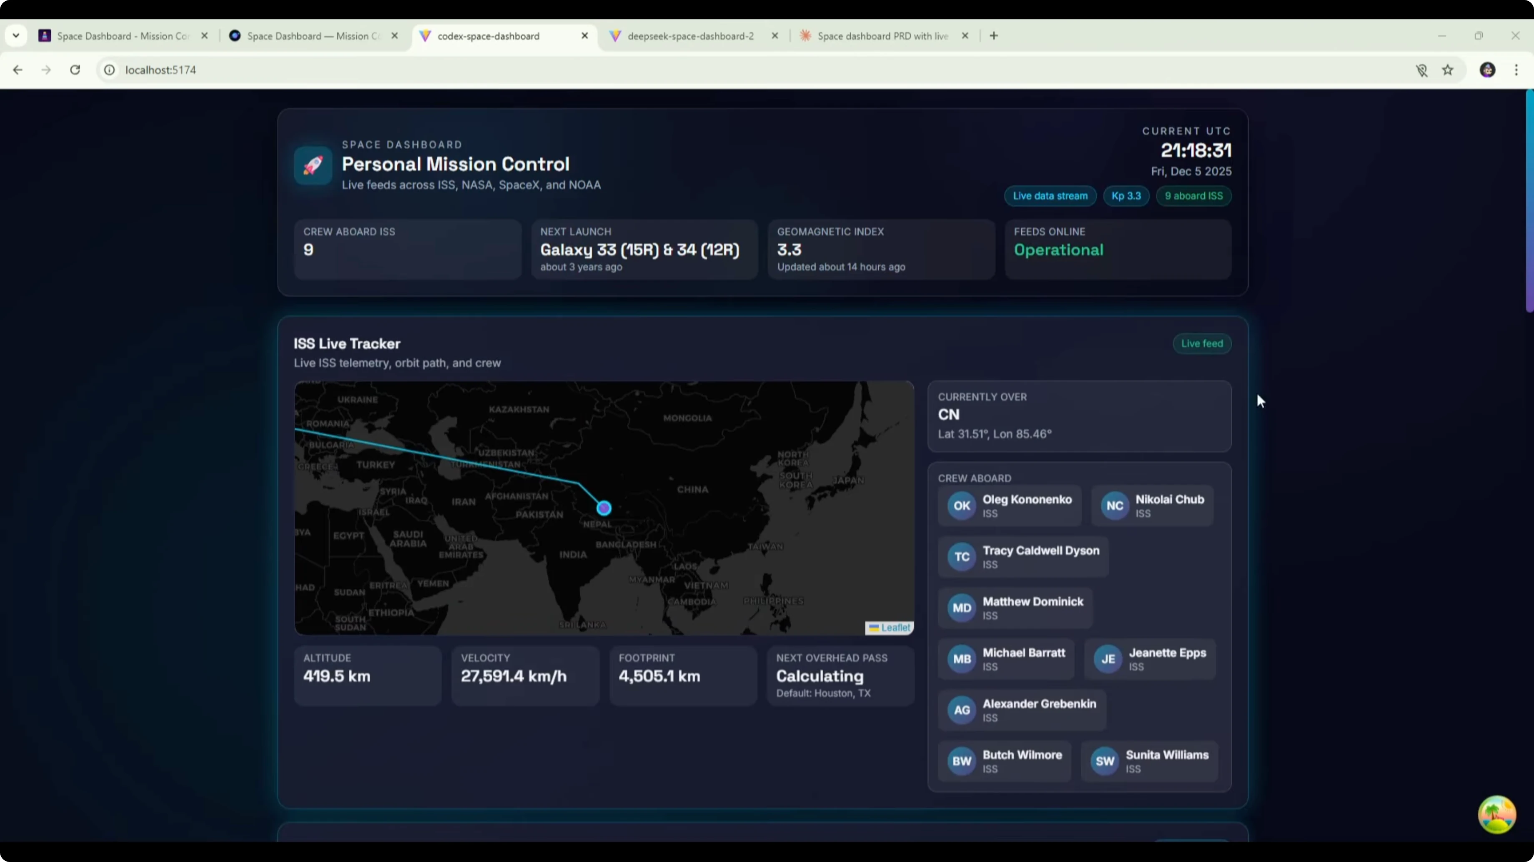Open Chrome three-dot menu
The width and height of the screenshot is (1534, 862).
[x=1516, y=70]
